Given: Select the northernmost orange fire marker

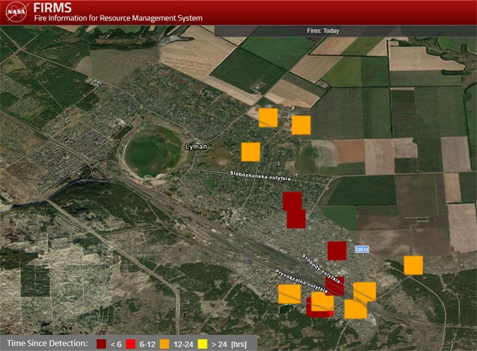Looking at the screenshot, I should (x=268, y=118).
